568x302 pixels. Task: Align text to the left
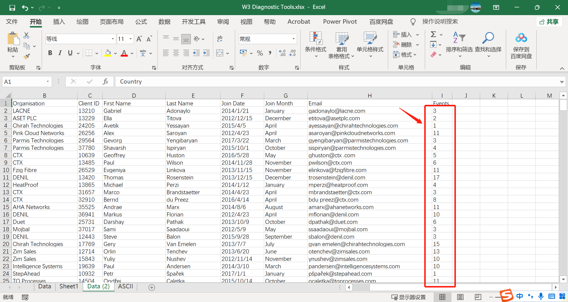(166, 53)
